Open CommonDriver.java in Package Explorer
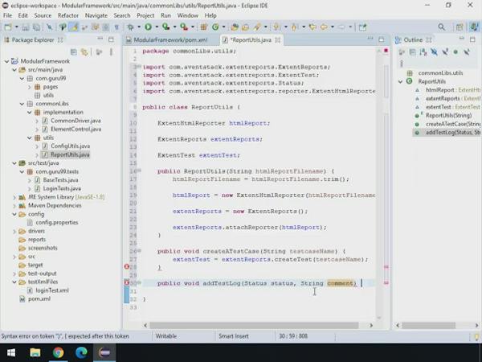The image size is (482, 362). coord(76,121)
